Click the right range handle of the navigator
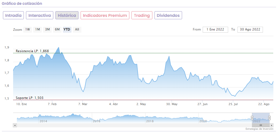The width and height of the screenshot is (279, 134). click(x=269, y=118)
